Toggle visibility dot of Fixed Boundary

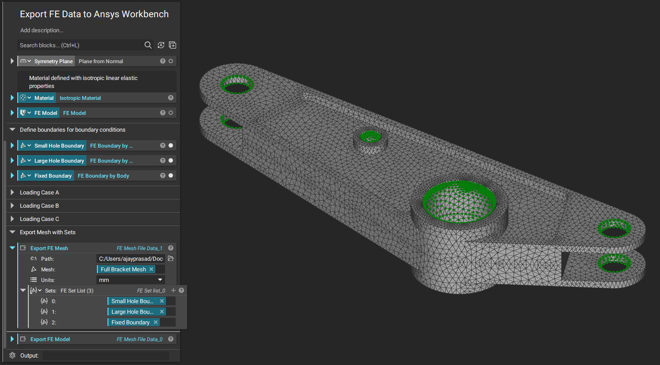pos(171,175)
